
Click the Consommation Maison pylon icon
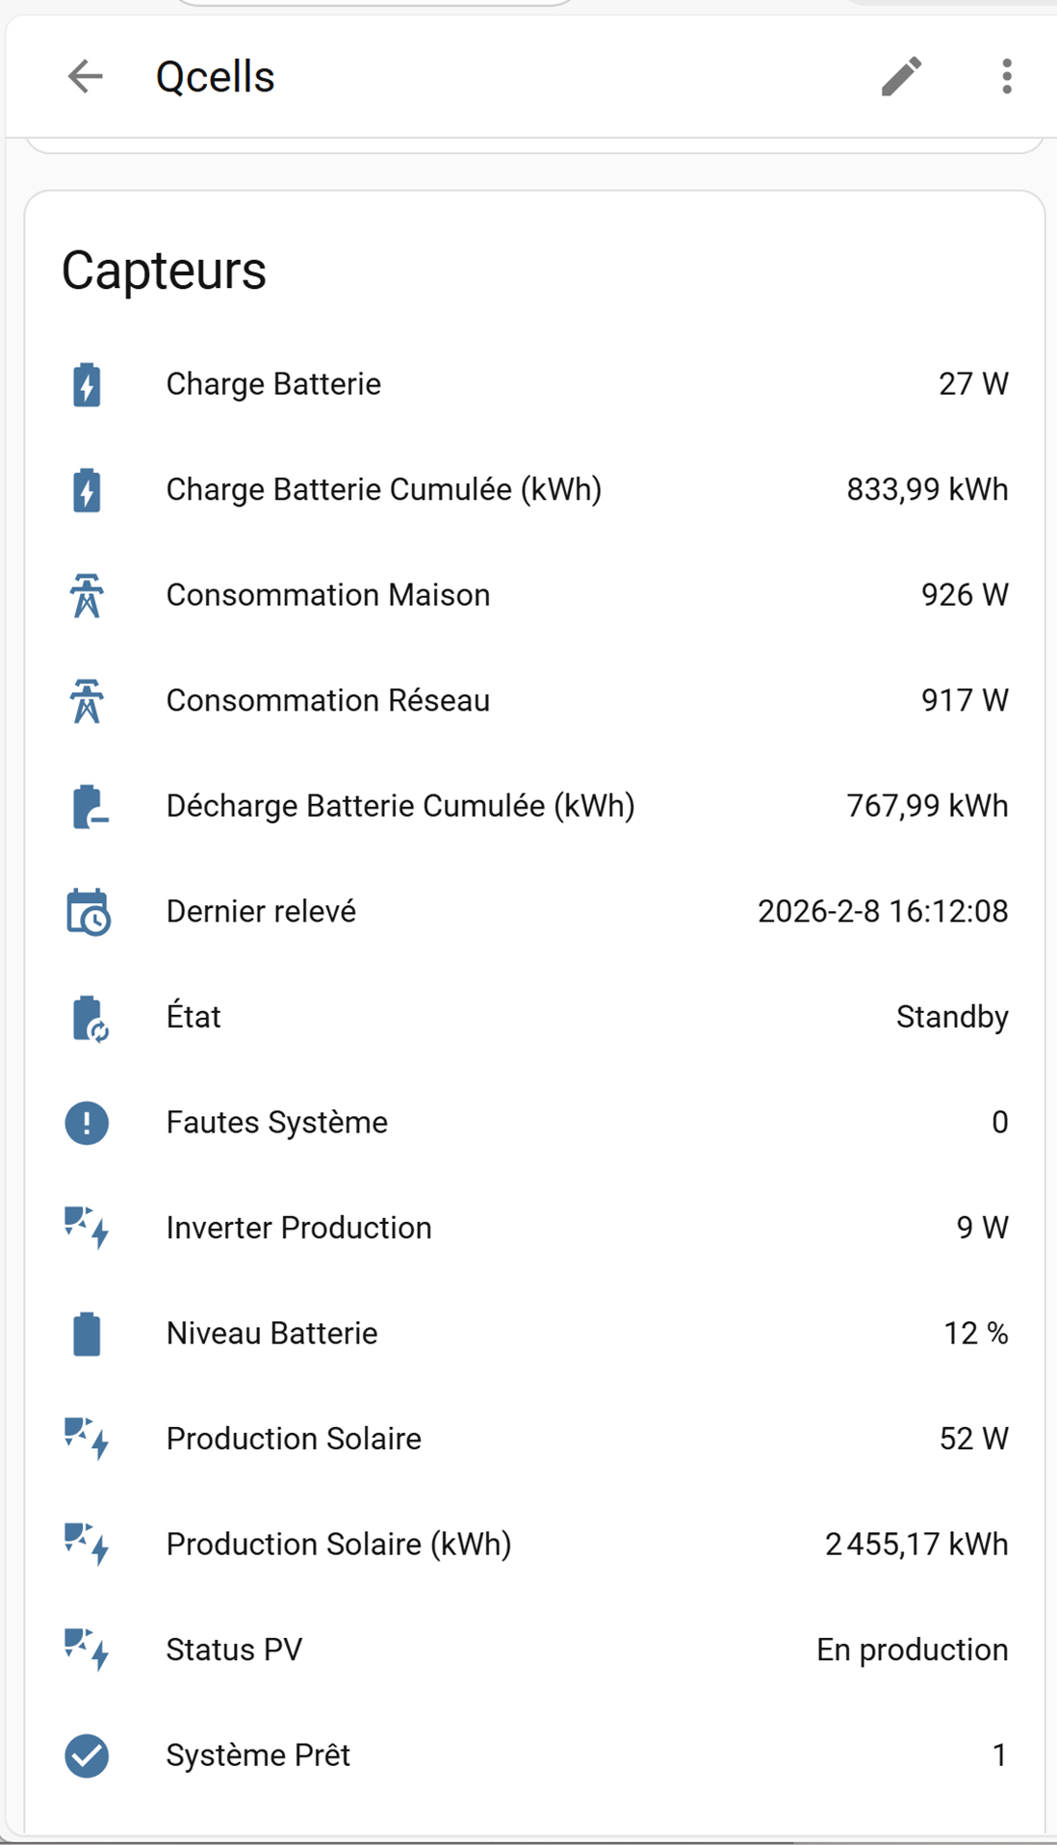click(x=87, y=596)
